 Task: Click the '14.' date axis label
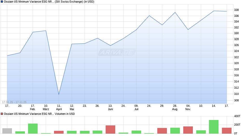pyautogui.click(x=214, y=106)
